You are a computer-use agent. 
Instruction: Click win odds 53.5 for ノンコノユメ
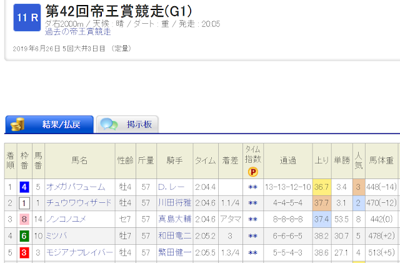(342, 219)
